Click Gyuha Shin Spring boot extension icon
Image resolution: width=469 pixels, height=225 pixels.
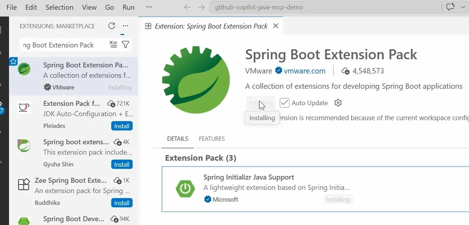click(24, 146)
